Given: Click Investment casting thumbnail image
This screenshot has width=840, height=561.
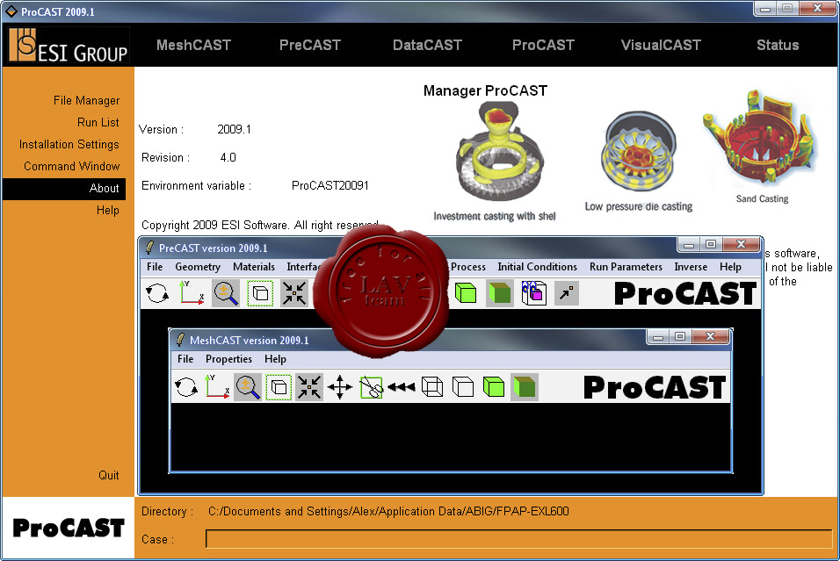Looking at the screenshot, I should tap(500, 152).
